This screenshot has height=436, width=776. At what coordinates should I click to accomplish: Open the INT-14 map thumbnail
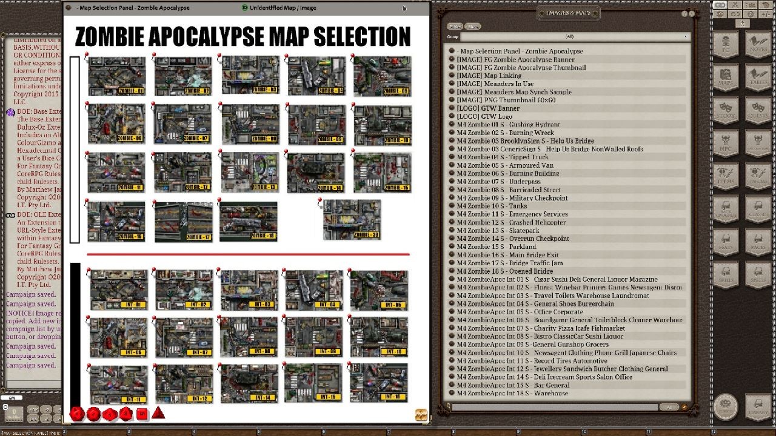(249, 383)
